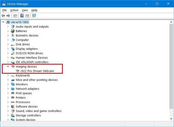Screen dimensions: 174x127
Task: Expand the Network adapters category
Action: 8,89
